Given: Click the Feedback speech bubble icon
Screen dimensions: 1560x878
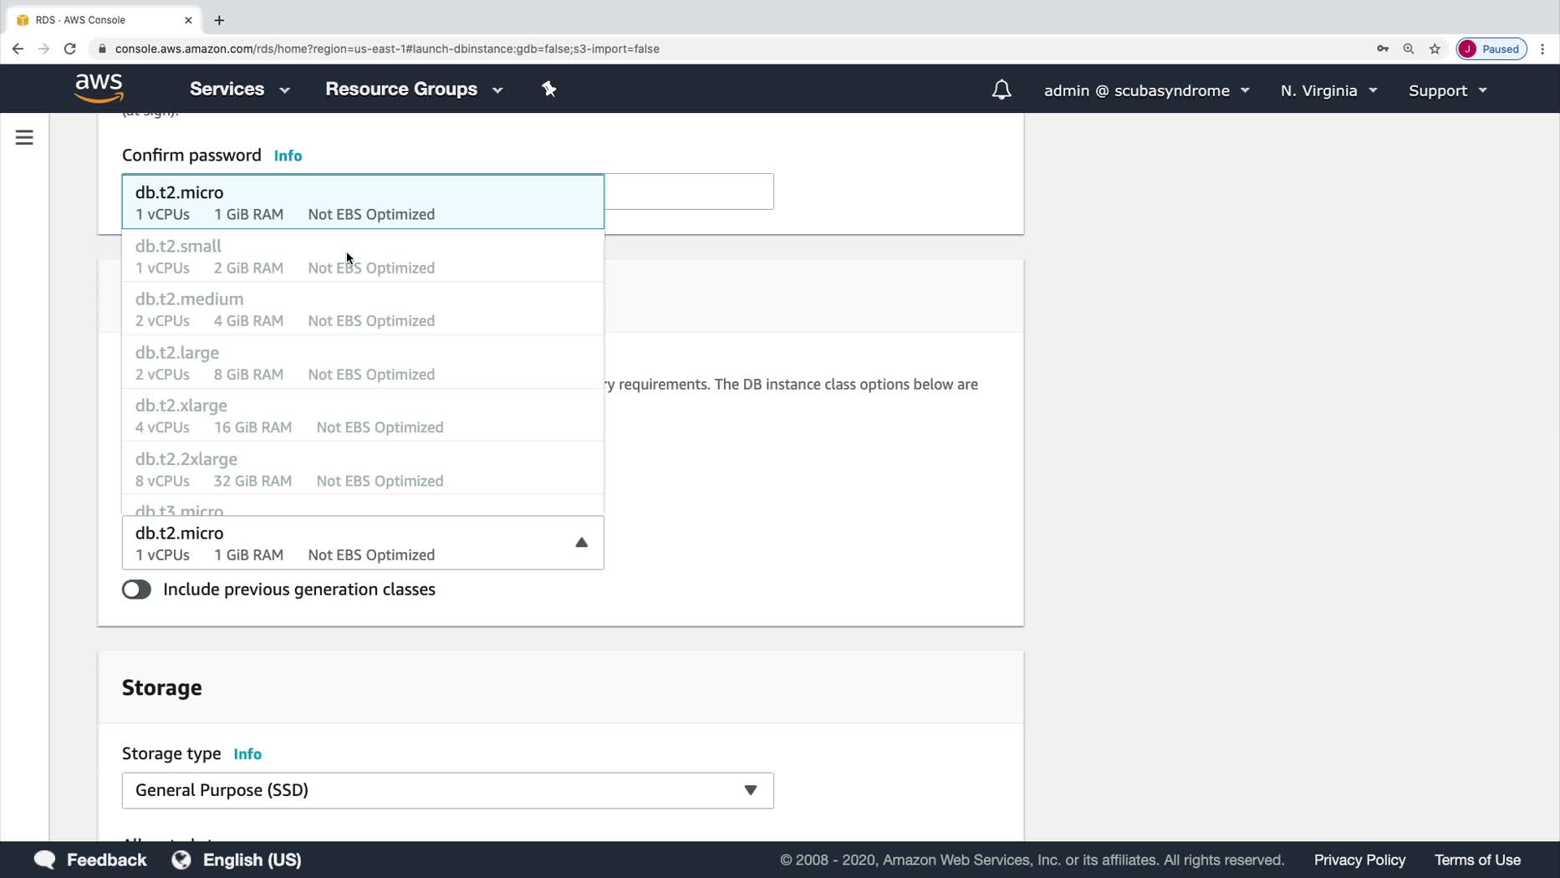Looking at the screenshot, I should pyautogui.click(x=45, y=860).
